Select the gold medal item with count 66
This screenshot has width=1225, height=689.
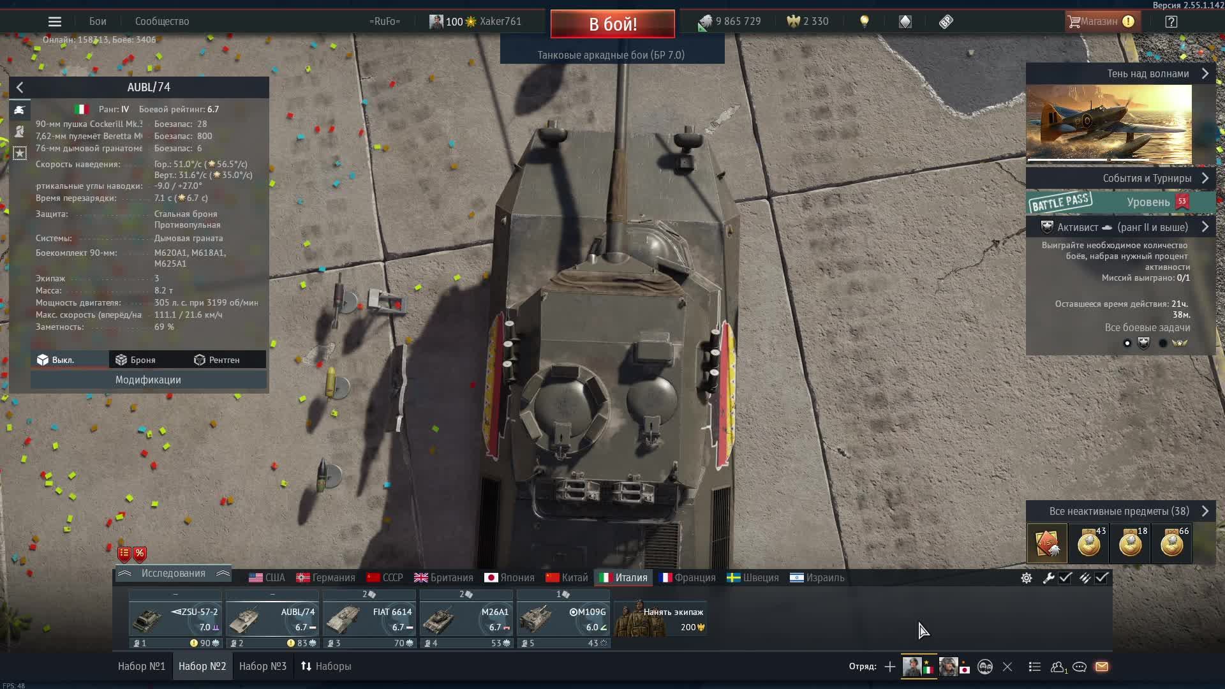(1171, 544)
